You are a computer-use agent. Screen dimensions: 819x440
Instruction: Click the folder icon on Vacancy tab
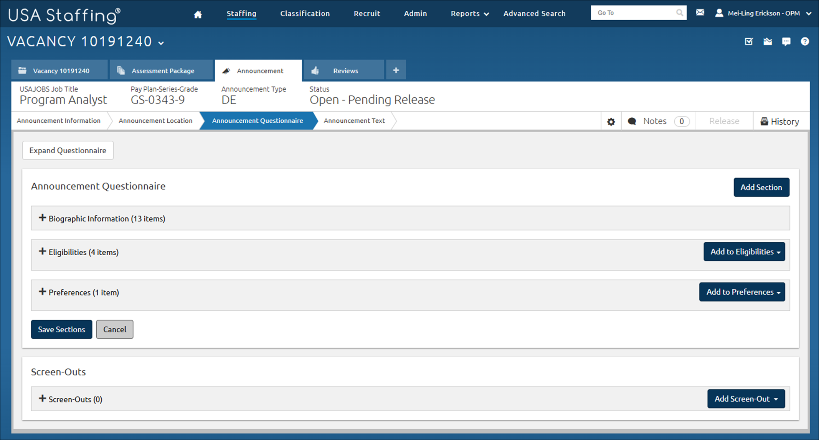22,71
